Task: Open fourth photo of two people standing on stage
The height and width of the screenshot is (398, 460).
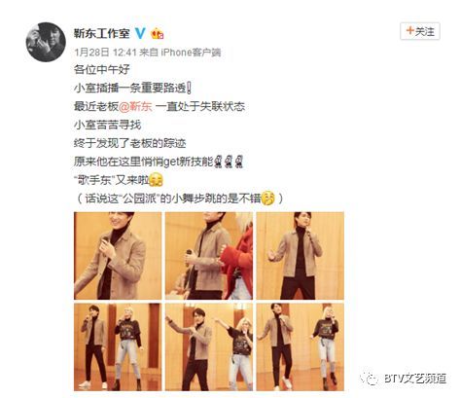Action: click(118, 346)
